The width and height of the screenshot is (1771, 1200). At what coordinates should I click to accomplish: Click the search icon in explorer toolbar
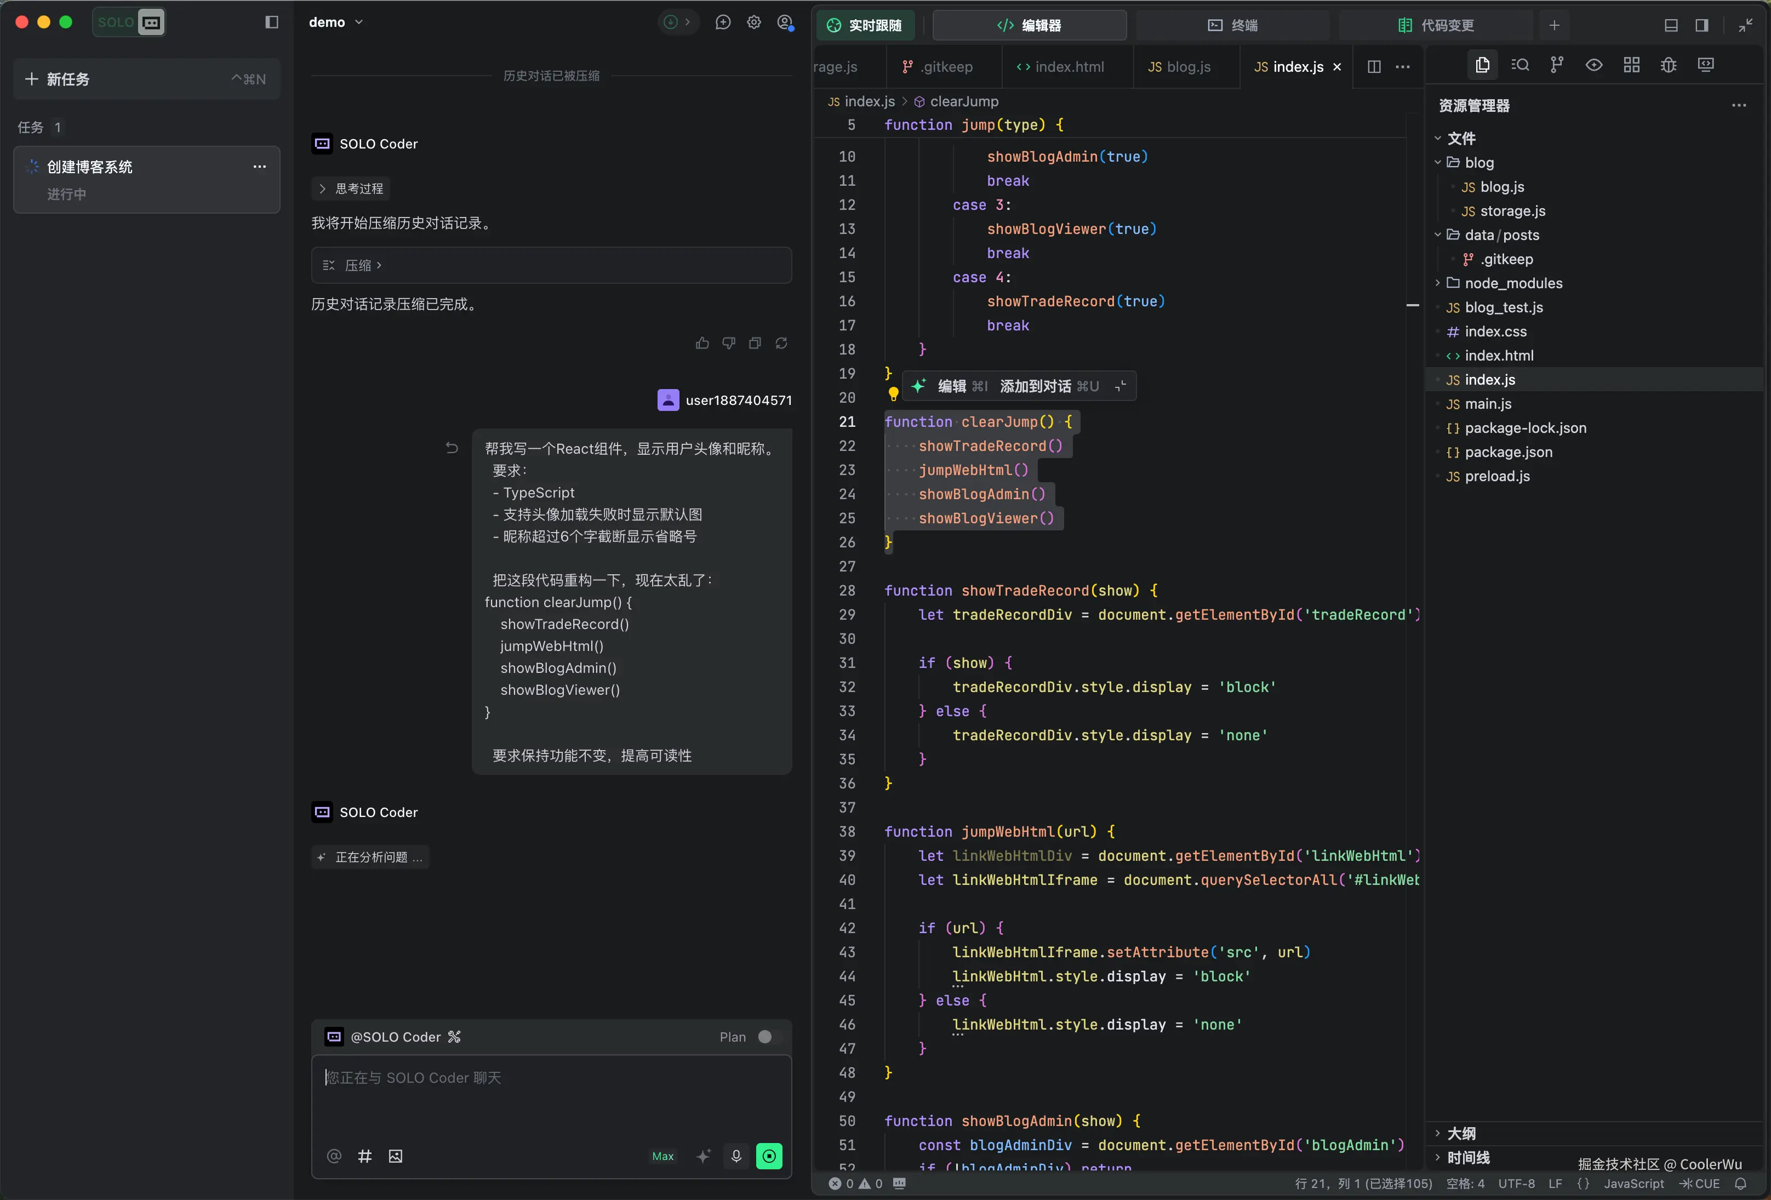pyautogui.click(x=1520, y=65)
